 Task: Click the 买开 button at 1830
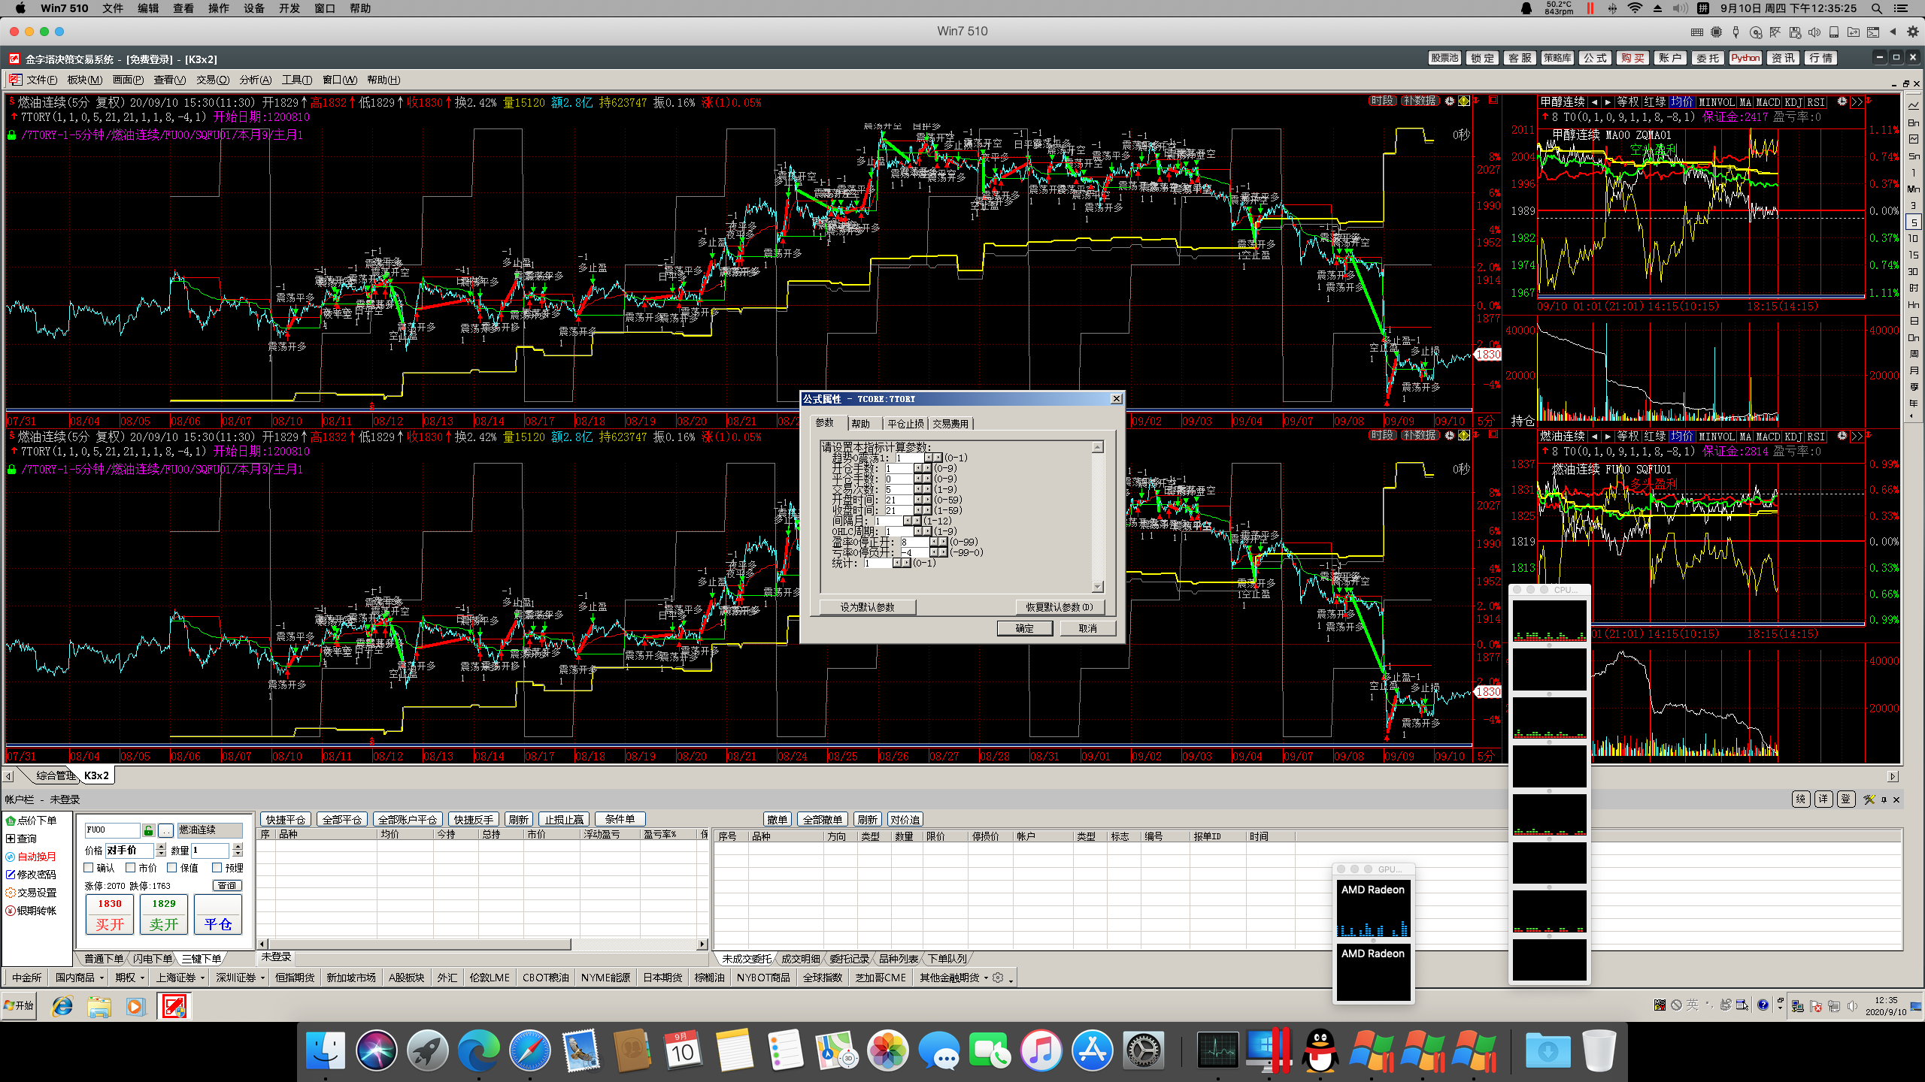[110, 914]
